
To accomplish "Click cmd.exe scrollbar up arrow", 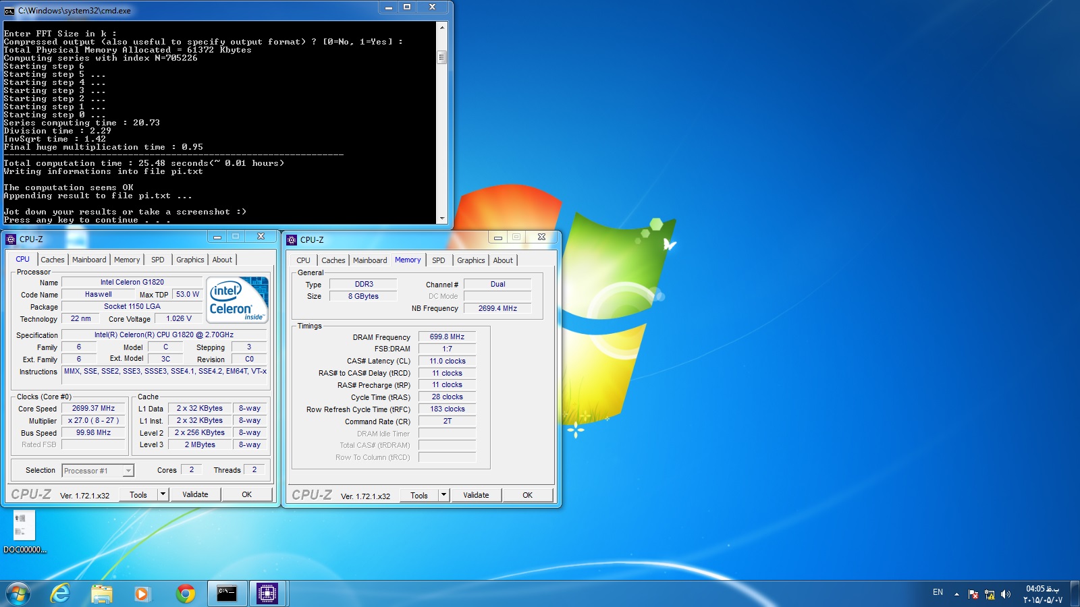I will [x=442, y=28].
